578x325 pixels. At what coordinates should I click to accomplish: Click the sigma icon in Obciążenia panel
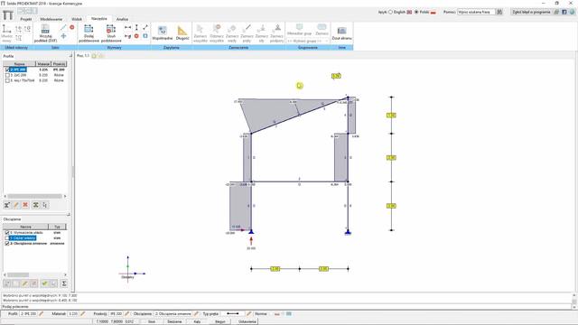[64, 283]
